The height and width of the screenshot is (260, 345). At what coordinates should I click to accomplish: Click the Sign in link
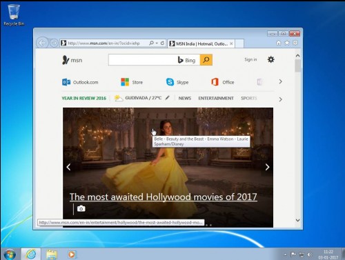250,59
